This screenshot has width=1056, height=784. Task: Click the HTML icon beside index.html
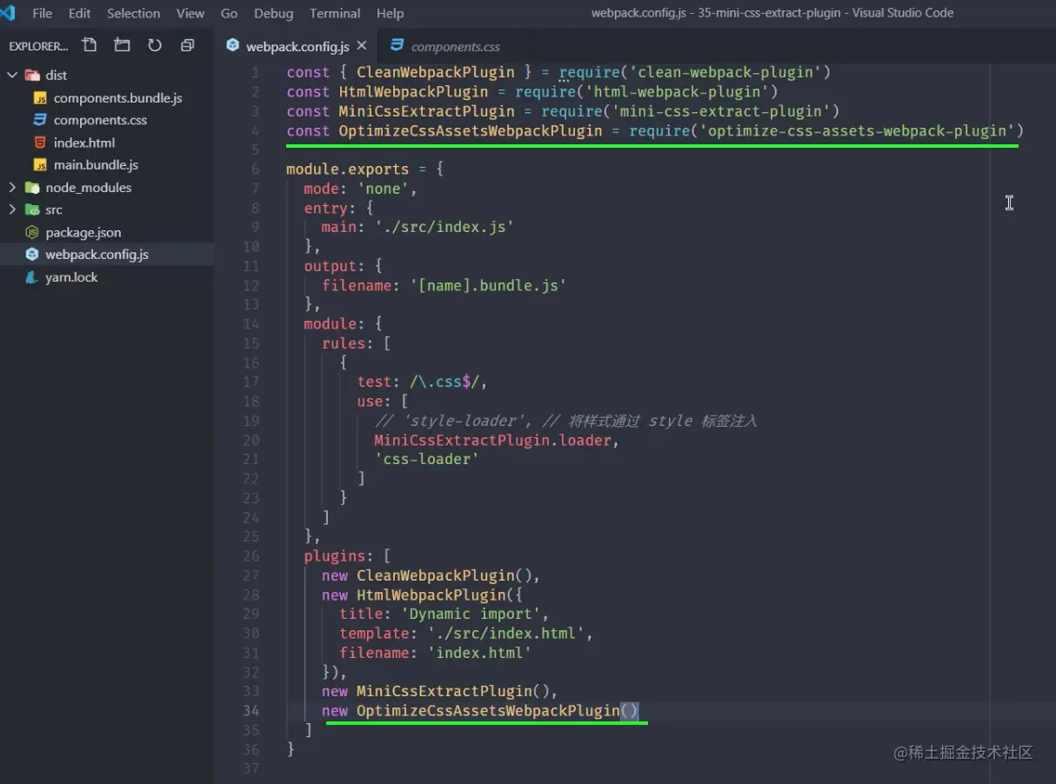point(39,143)
